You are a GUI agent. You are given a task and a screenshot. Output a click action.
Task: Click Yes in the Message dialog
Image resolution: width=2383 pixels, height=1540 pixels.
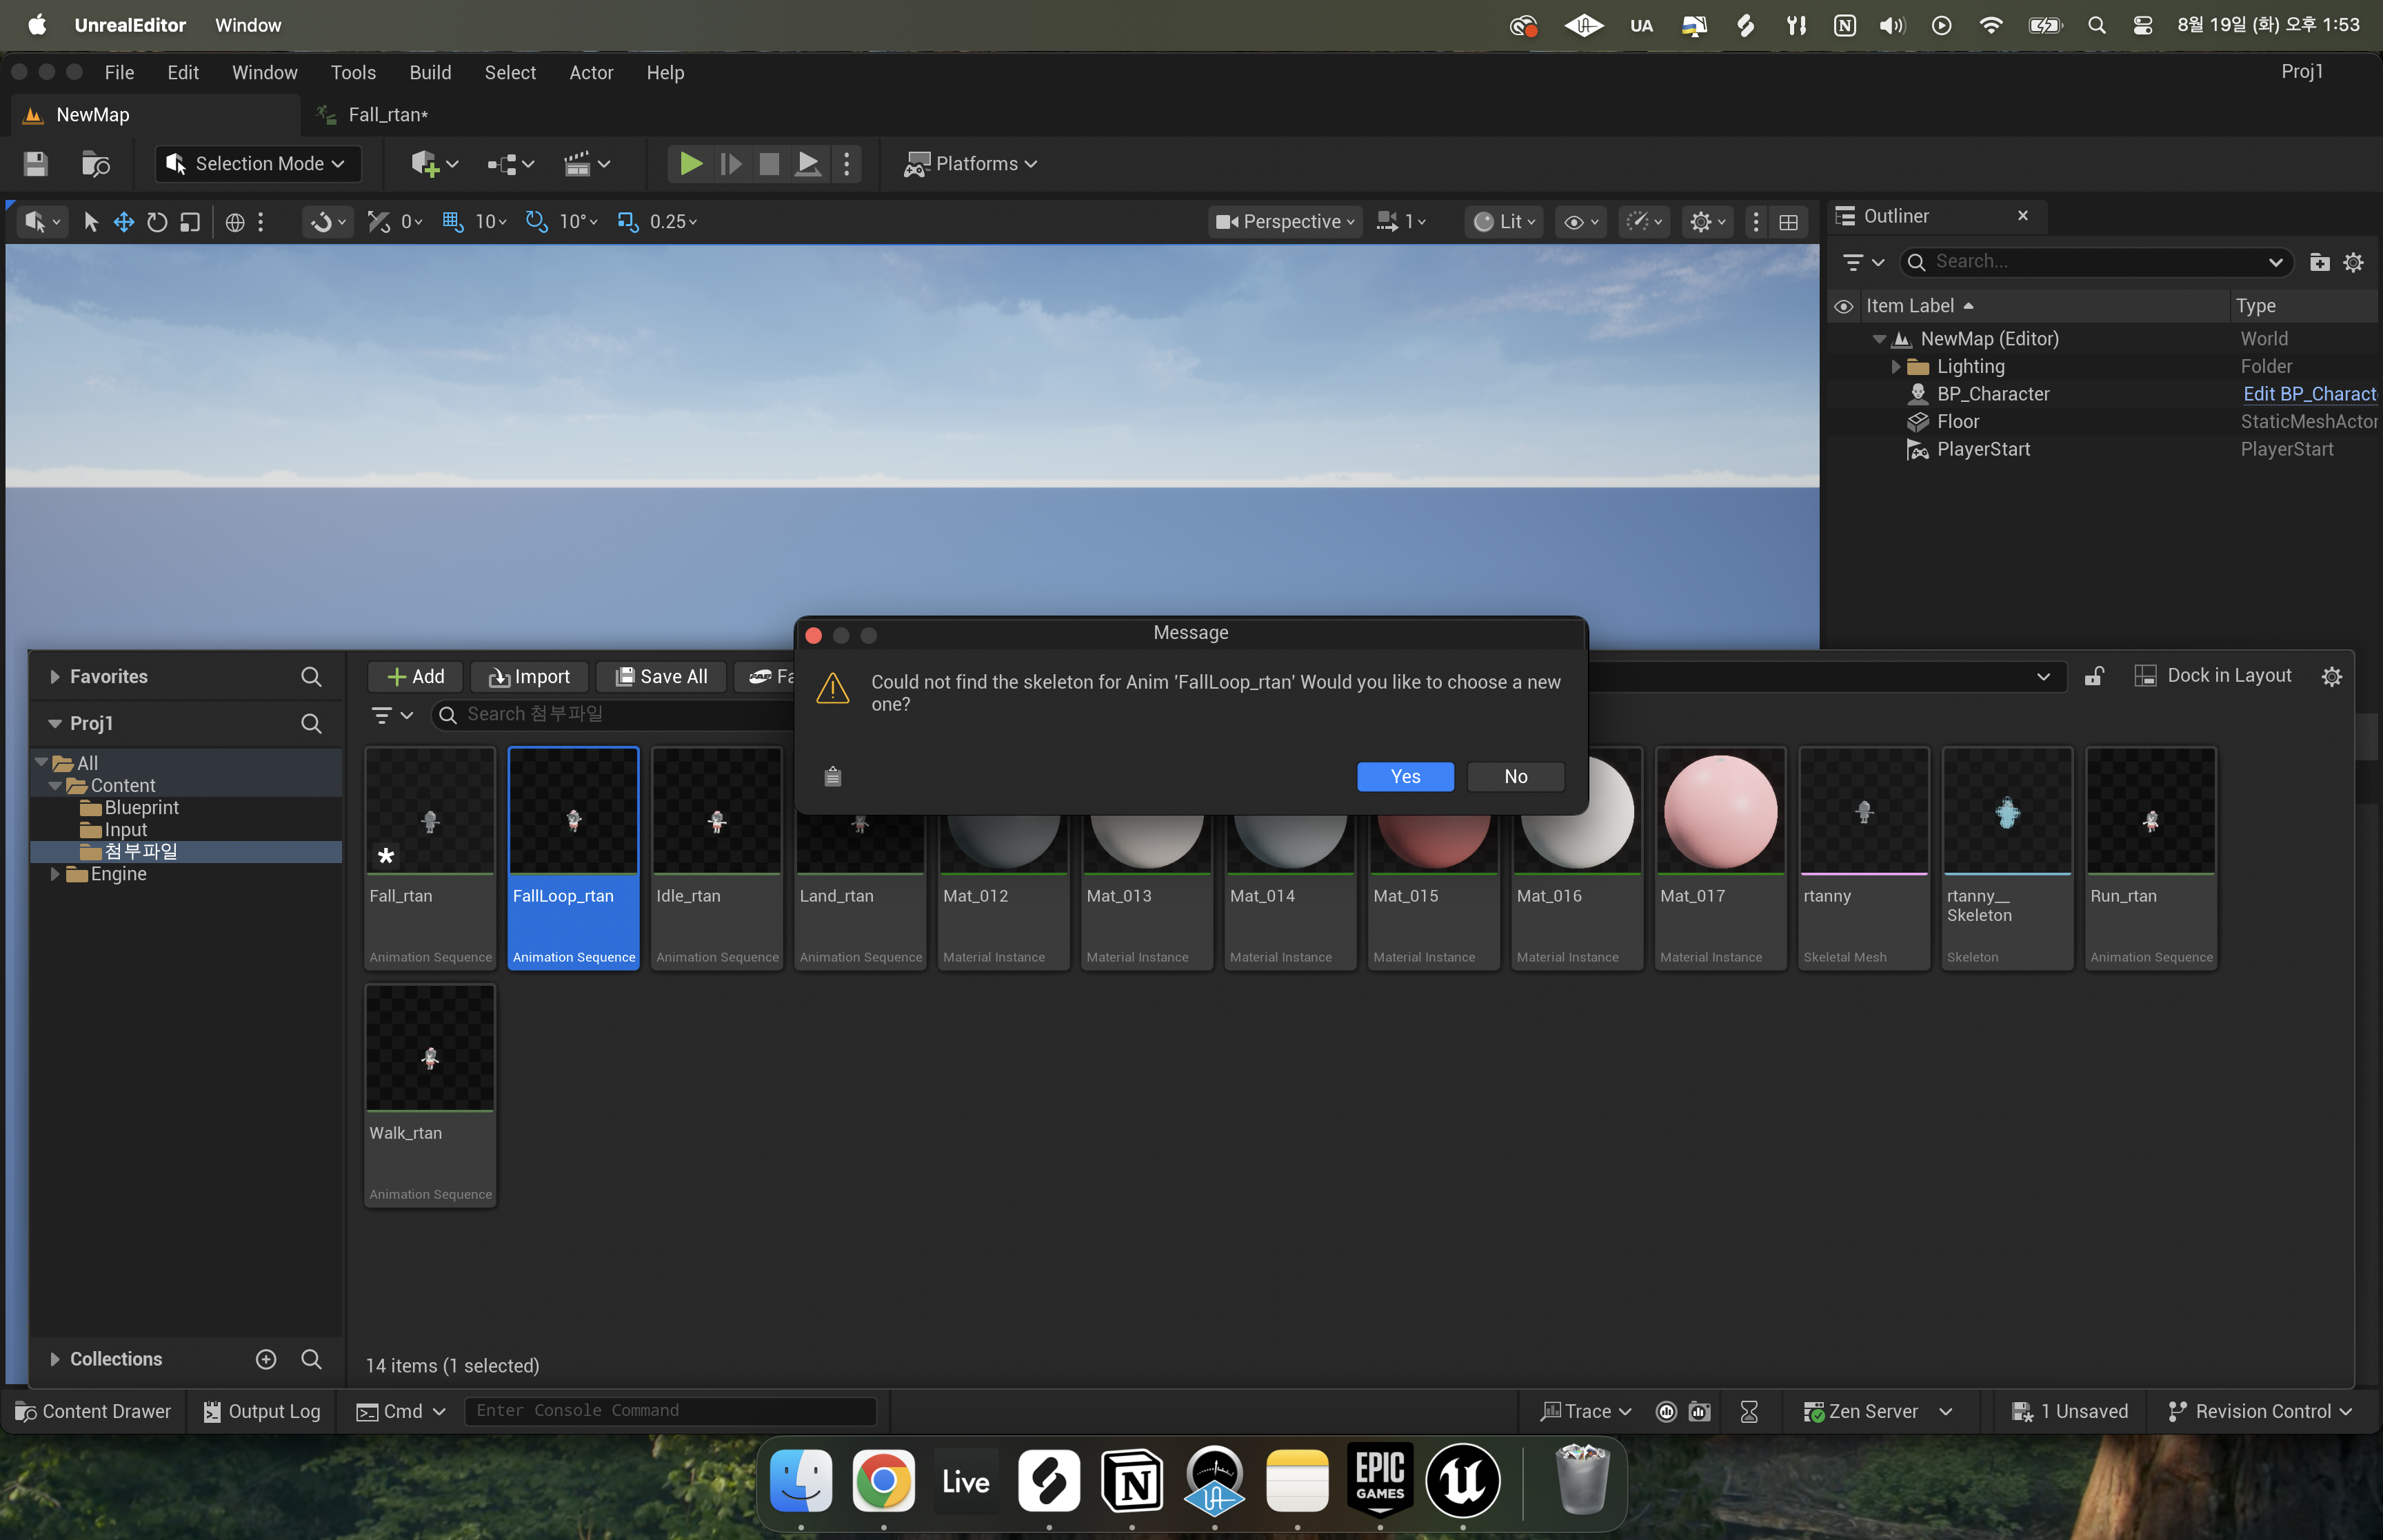(x=1405, y=777)
